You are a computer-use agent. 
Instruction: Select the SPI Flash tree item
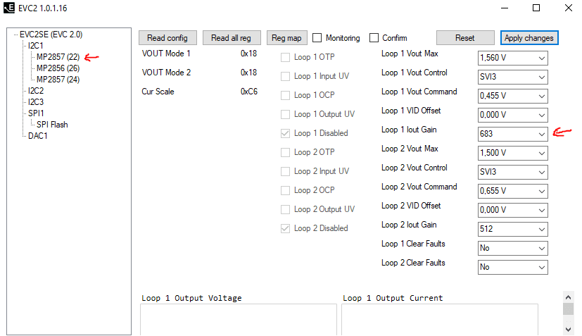[x=52, y=125]
